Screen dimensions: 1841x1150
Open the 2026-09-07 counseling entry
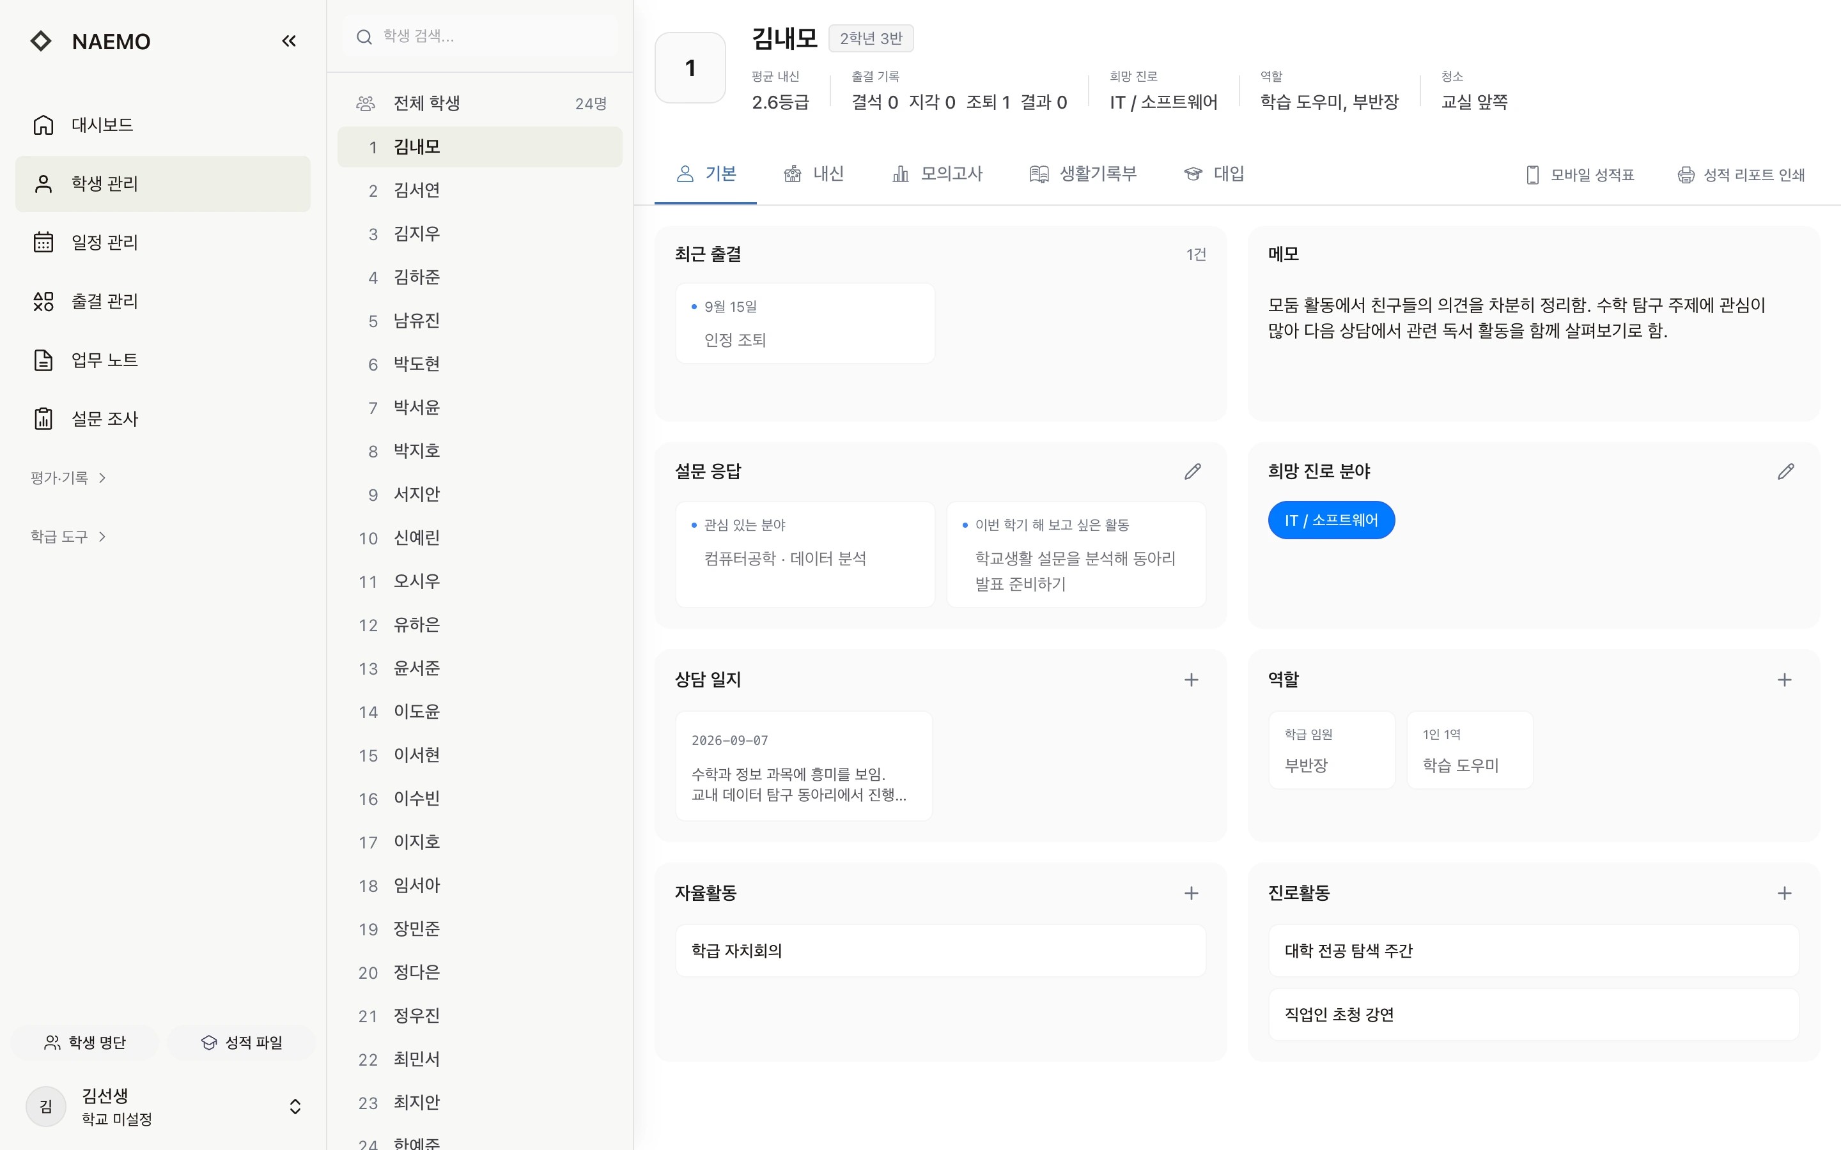[x=804, y=766]
